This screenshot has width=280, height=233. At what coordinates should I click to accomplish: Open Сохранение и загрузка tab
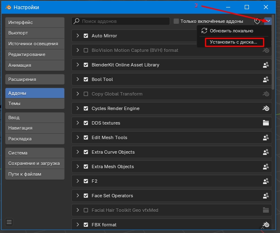(35, 164)
